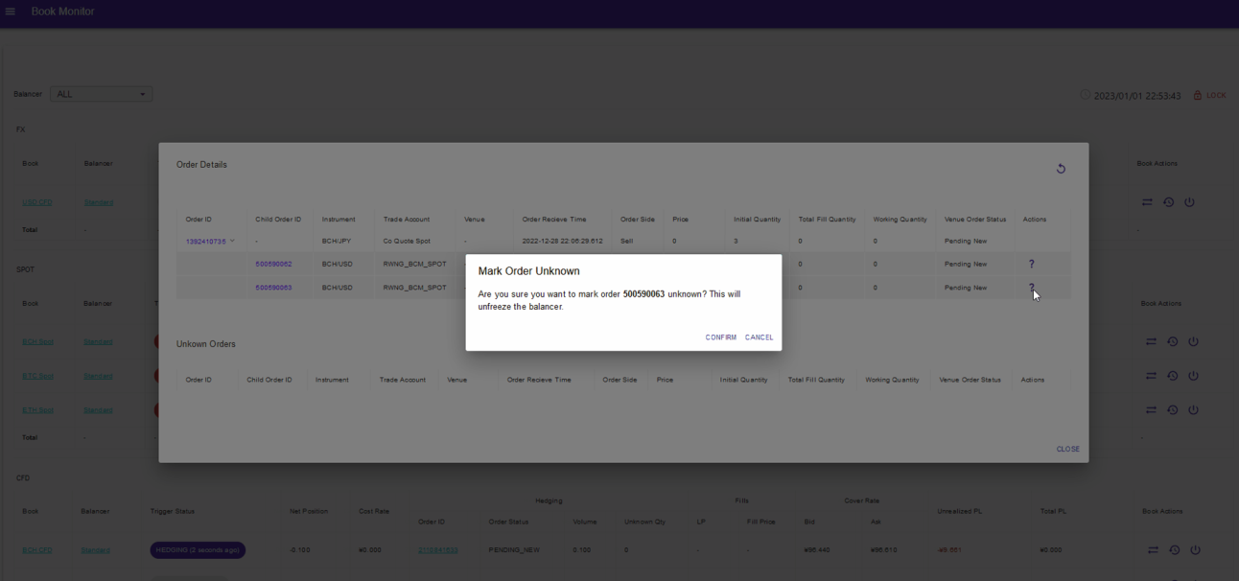Close the Order Details panel
The image size is (1239, 581).
coord(1067,449)
